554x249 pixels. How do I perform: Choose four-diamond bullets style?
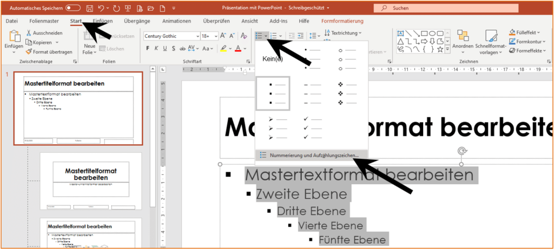(x=348, y=93)
